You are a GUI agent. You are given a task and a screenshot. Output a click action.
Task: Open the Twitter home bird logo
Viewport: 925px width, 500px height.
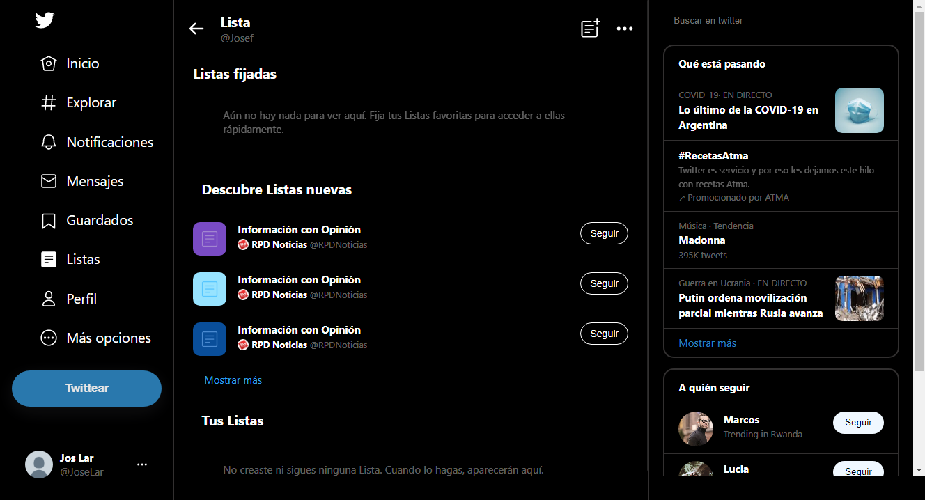[x=45, y=20]
